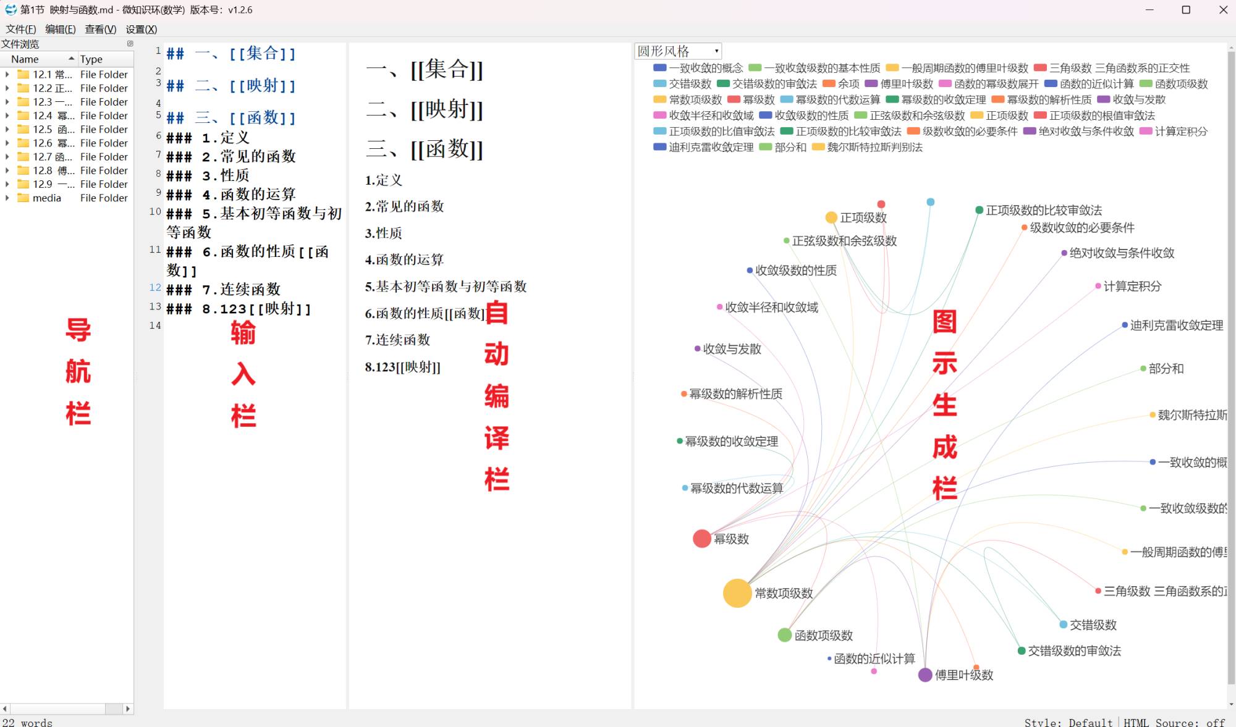
Task: Click the file browser horizontal scrollbar right arrow
Action: click(x=128, y=708)
